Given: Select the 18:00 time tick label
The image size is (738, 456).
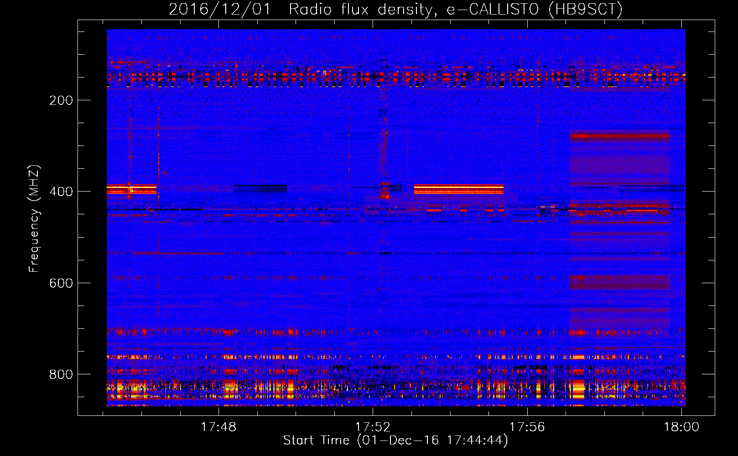Looking at the screenshot, I should pos(681,427).
